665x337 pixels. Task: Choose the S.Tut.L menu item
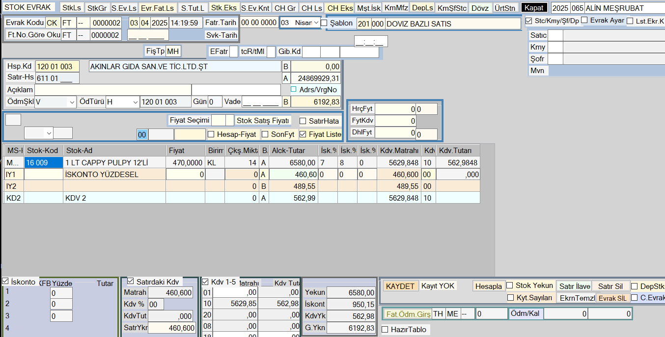coord(192,8)
